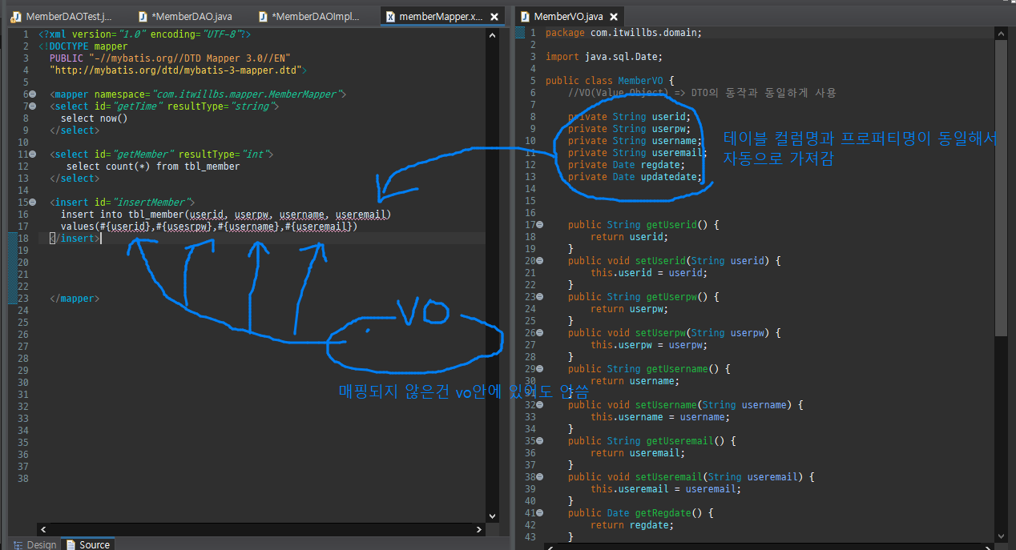Click the down arrow of MemberVO vertical scrollbar
This screenshot has width=1016, height=550.
pos(1001,536)
